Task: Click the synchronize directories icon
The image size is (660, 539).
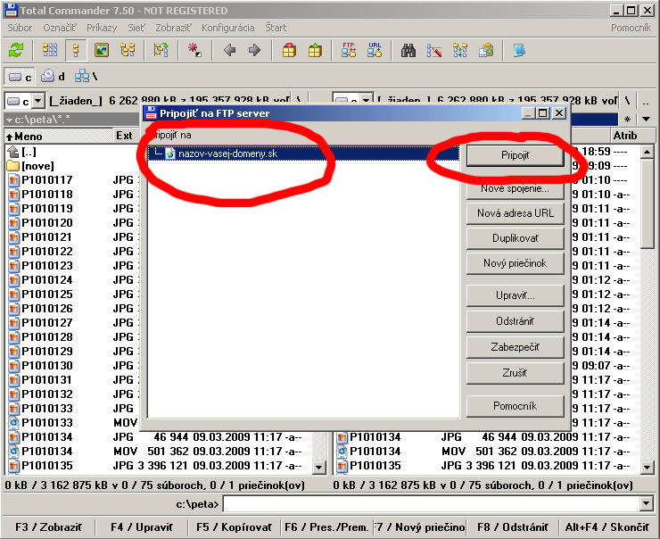Action: coord(460,51)
